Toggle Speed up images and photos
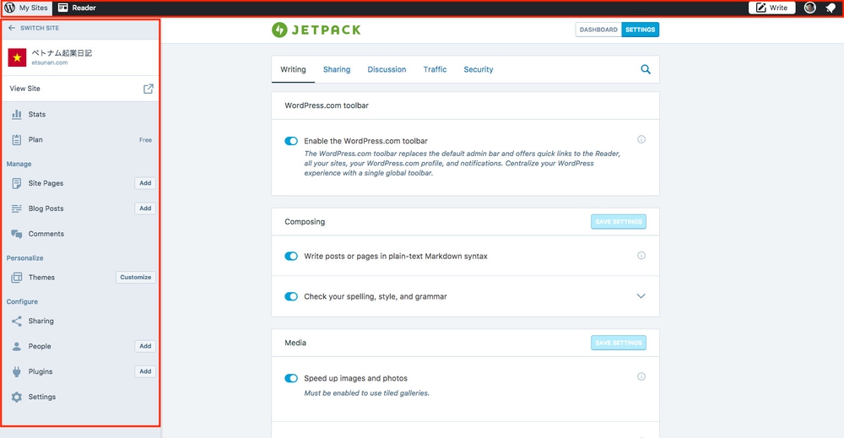 (291, 378)
